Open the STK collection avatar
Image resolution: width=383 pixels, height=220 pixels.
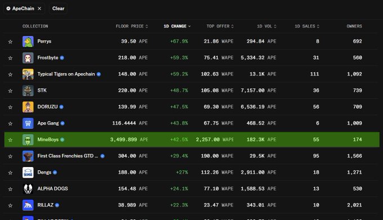coord(28,91)
